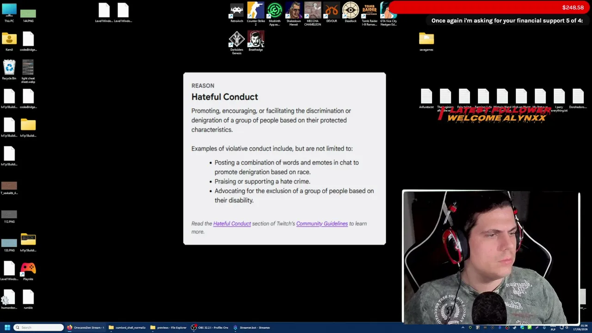Show hidden tray icons chevron

coord(463,327)
